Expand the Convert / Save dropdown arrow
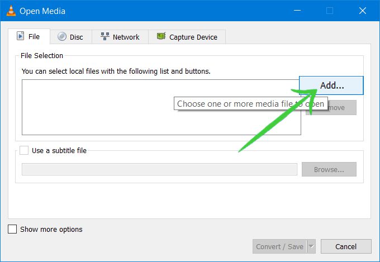Image resolution: width=380 pixels, height=262 pixels. click(x=311, y=246)
